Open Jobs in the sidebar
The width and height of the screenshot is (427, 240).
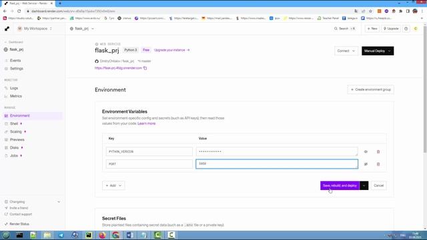(x=14, y=155)
